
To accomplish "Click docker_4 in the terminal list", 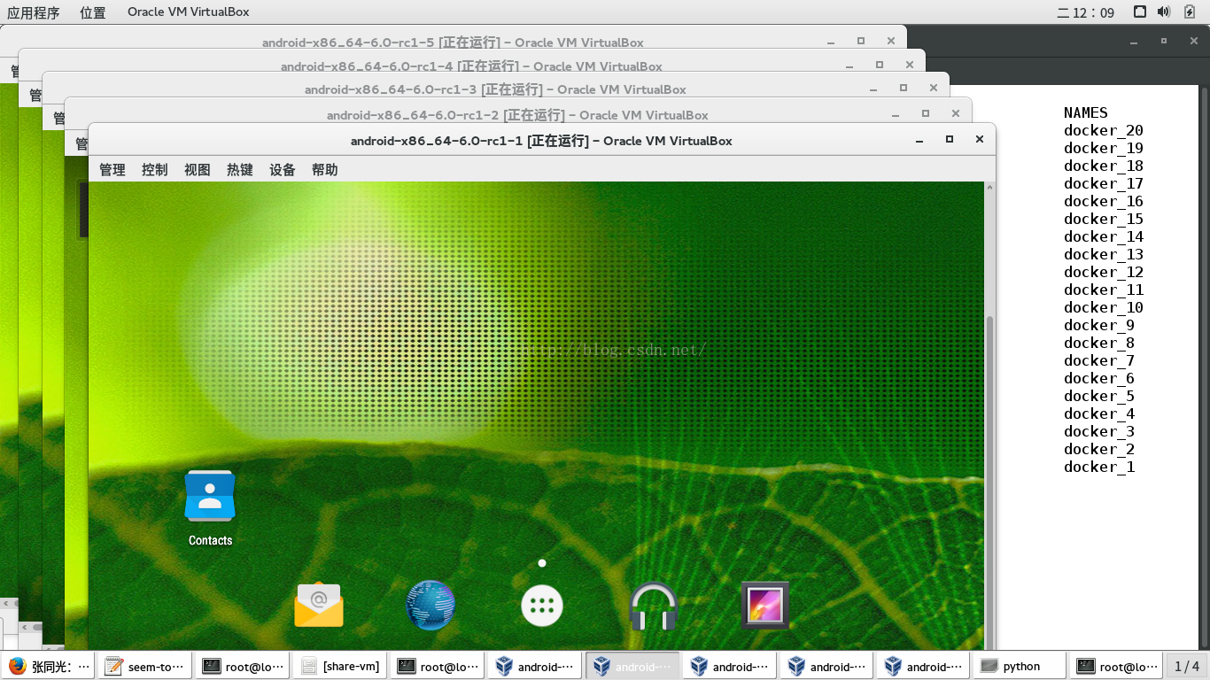I will (x=1099, y=413).
